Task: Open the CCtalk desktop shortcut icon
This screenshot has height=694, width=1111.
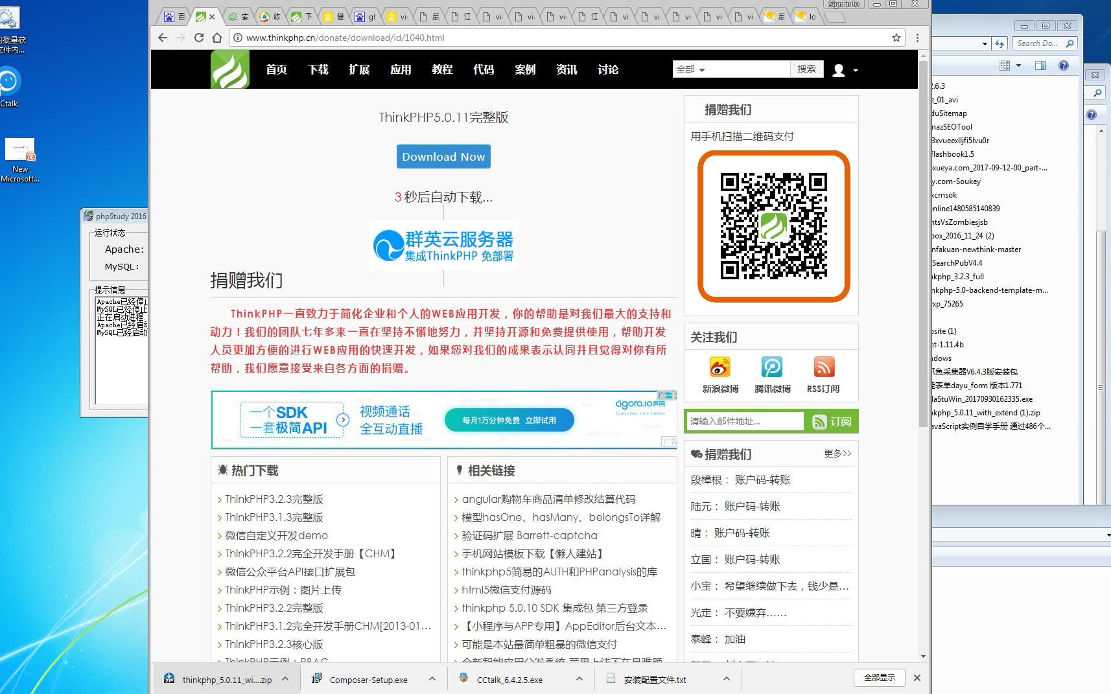Action: point(9,82)
